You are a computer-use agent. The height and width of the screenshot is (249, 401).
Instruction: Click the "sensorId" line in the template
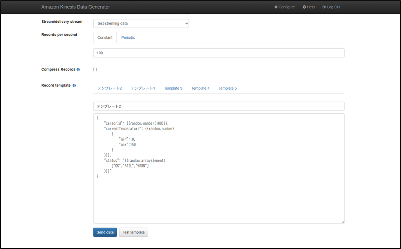[x=136, y=123]
